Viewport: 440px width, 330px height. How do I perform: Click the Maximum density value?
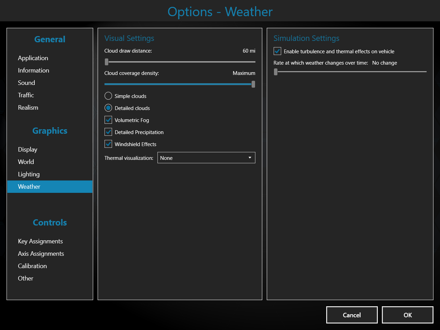pyautogui.click(x=244, y=73)
